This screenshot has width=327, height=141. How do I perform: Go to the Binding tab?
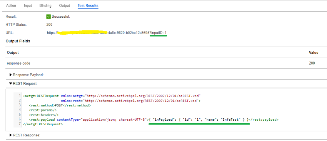tap(45, 6)
